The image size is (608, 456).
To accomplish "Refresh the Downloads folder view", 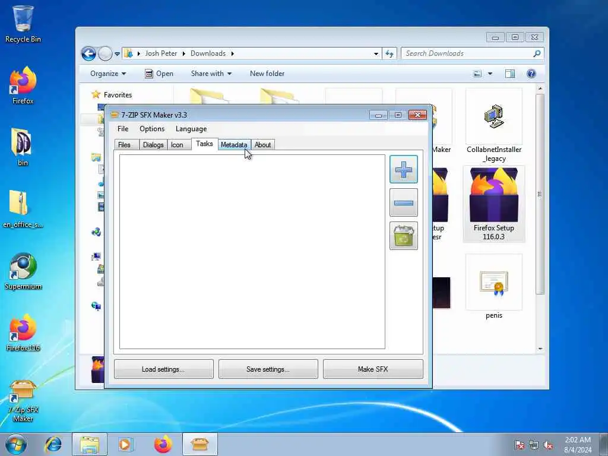I will click(x=389, y=54).
